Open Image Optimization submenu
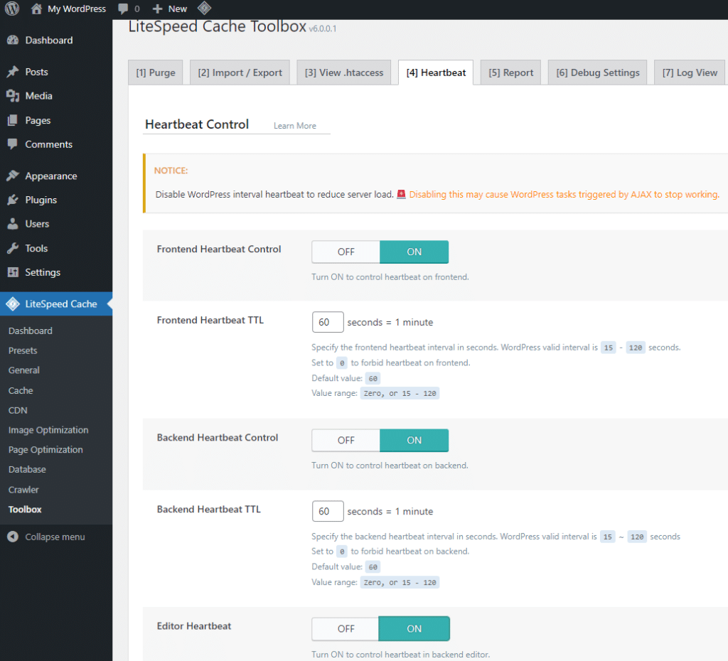This screenshot has width=728, height=661. click(x=48, y=430)
